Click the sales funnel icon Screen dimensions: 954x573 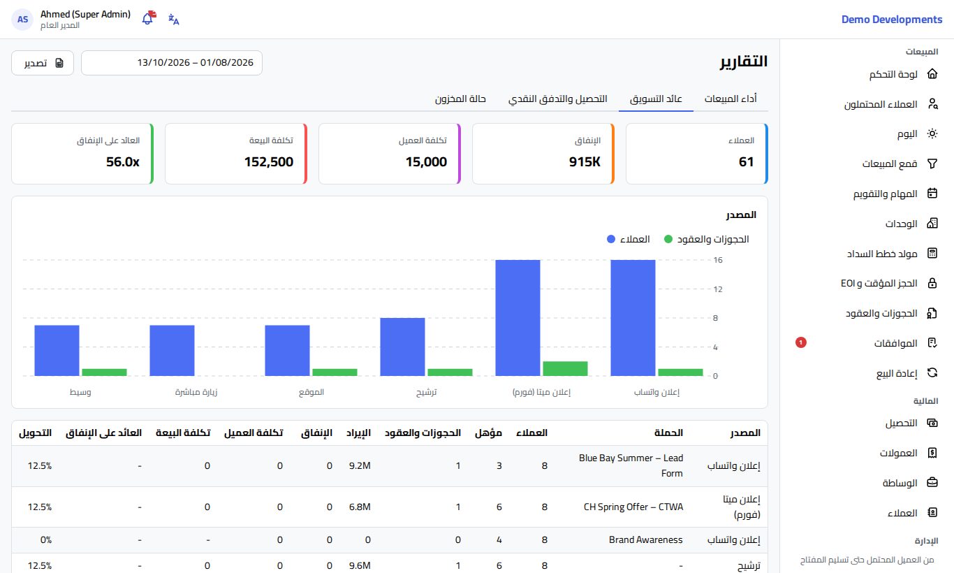pos(932,164)
